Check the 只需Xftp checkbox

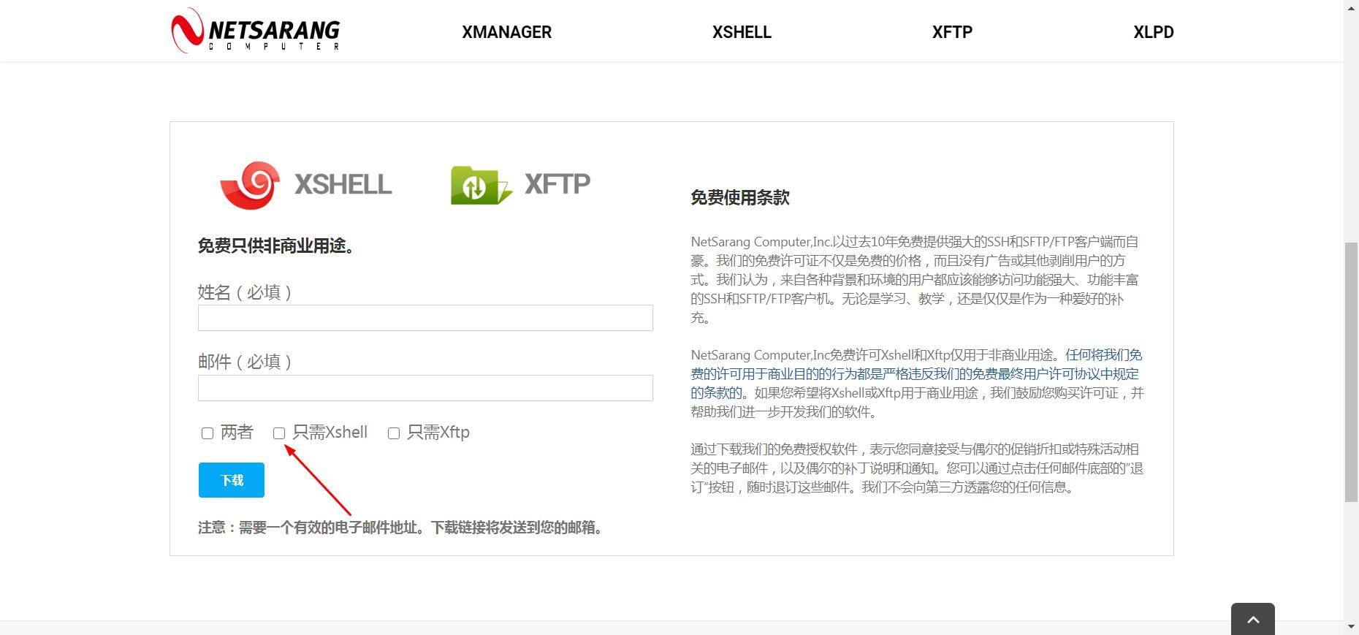click(394, 433)
